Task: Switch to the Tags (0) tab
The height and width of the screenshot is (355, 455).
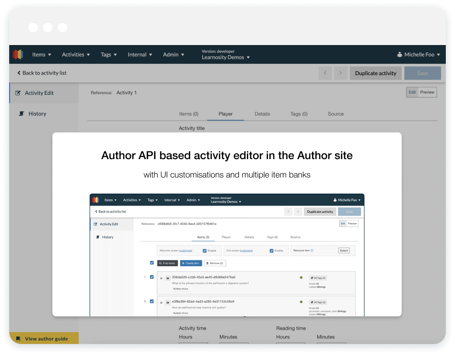Action: tap(299, 114)
